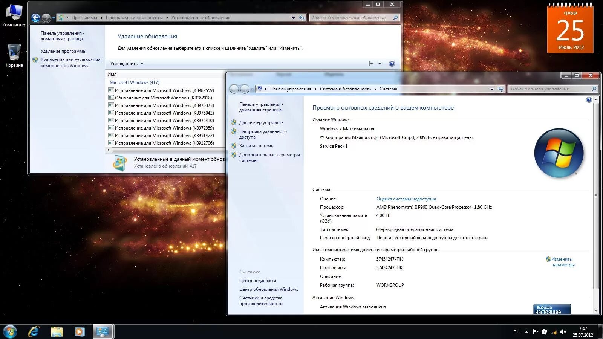603x339 pixels.
Task: Click the refresh button in updates window address bar
Action: pyautogui.click(x=302, y=18)
